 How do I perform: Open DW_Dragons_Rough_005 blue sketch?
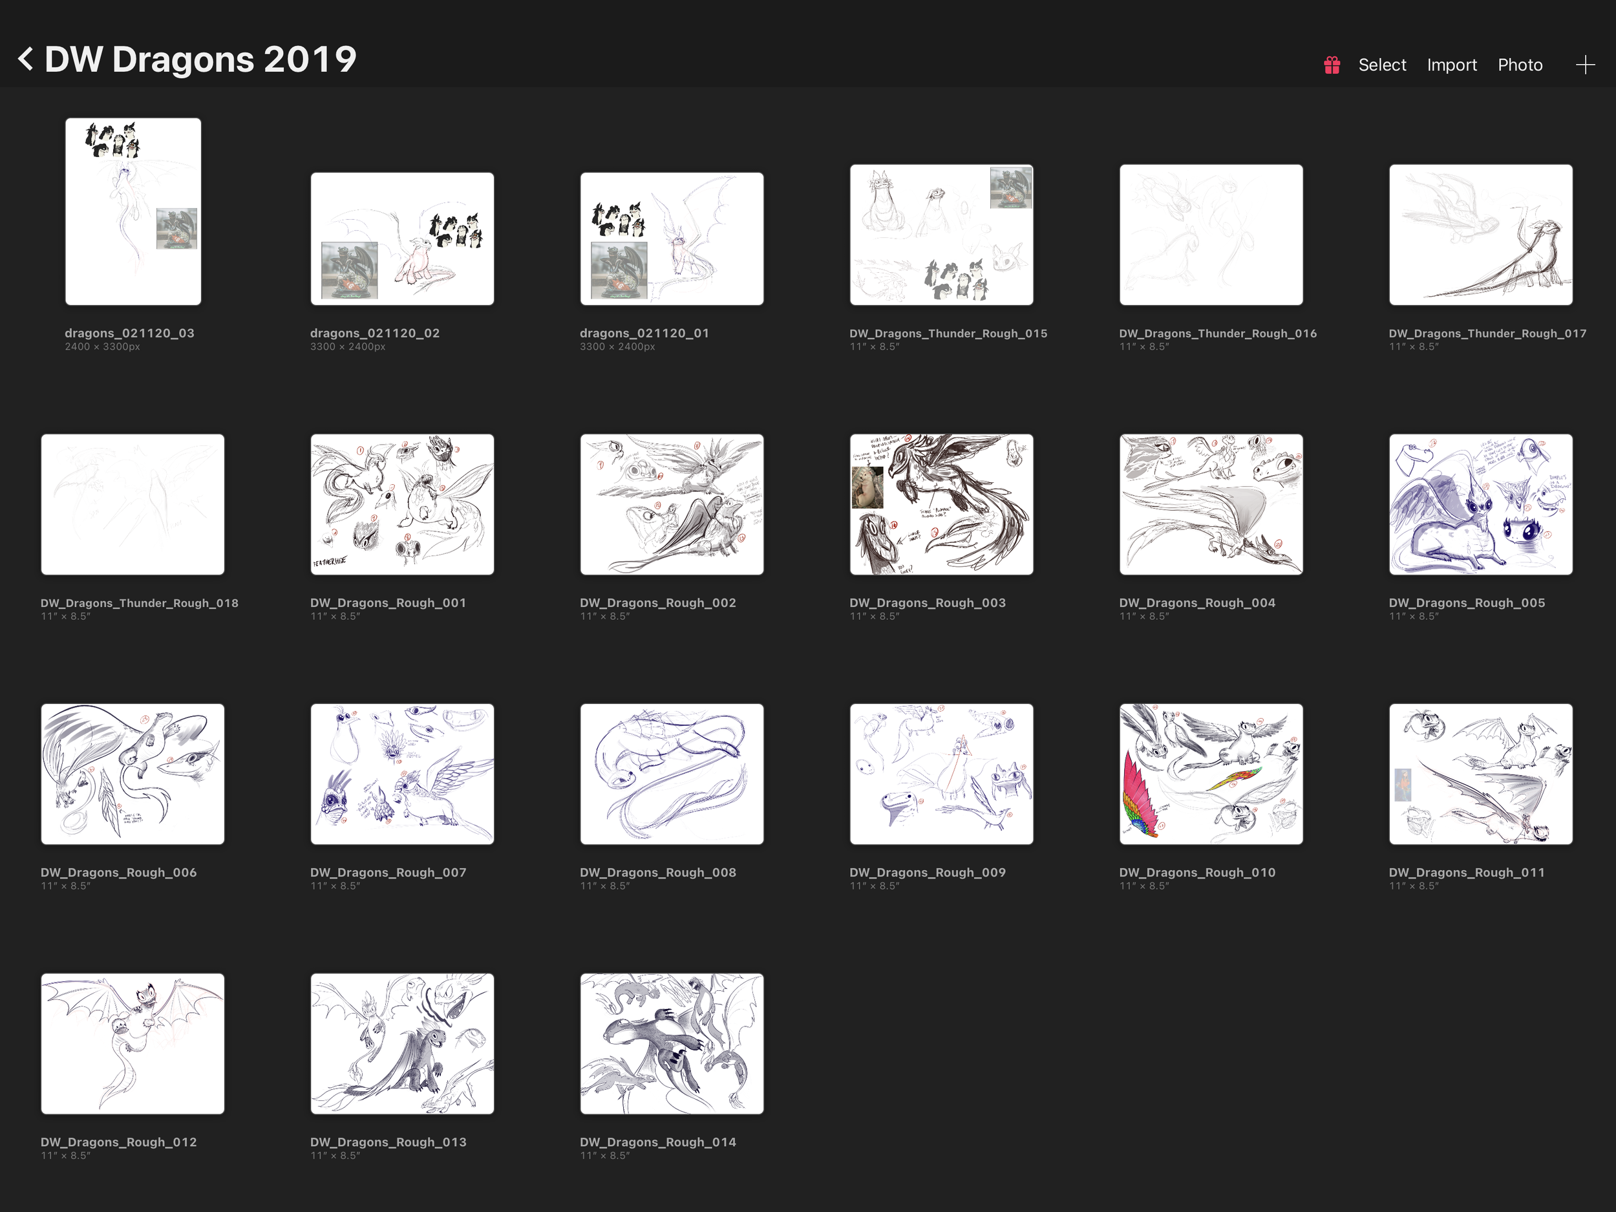1480,504
